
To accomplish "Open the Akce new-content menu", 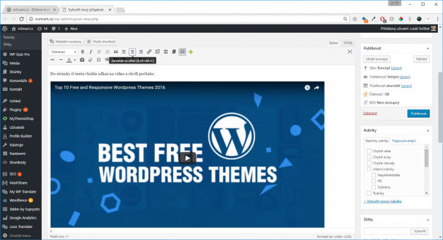I will (x=71, y=28).
